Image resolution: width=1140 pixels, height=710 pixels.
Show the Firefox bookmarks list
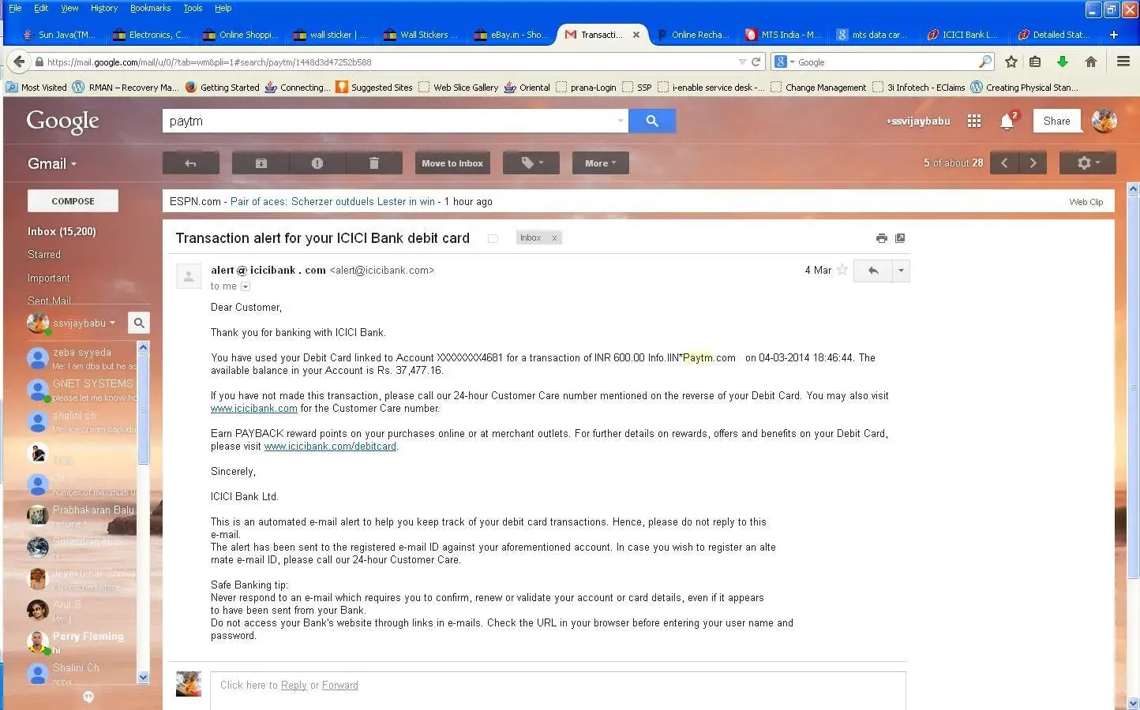tap(1035, 62)
